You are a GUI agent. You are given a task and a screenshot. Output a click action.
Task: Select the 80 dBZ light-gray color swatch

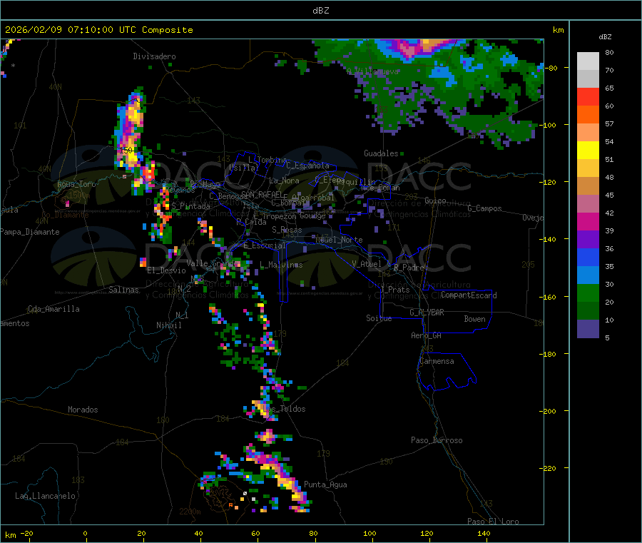588,61
